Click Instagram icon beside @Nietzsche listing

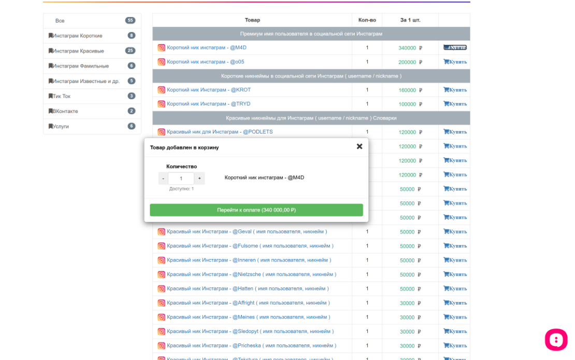point(161,275)
